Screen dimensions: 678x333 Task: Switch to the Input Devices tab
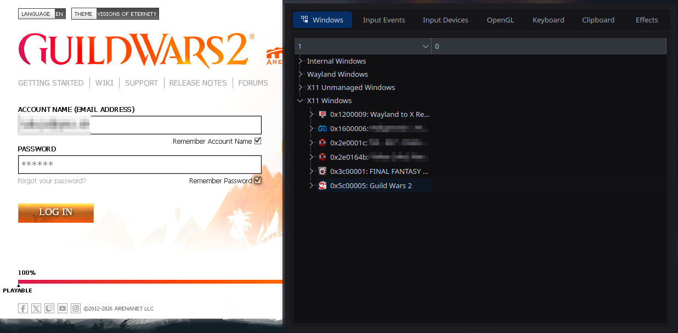(x=445, y=20)
